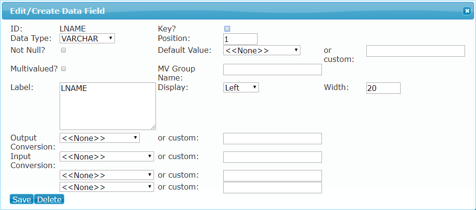
Task: Open the Output Conversion dropdown
Action: [100, 138]
